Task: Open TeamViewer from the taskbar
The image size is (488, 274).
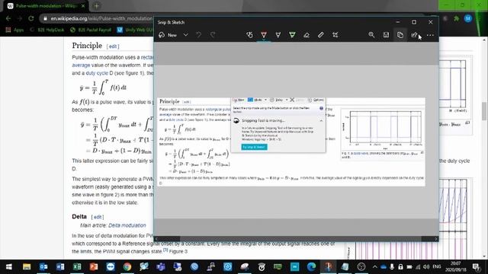Action: click(x=111, y=266)
